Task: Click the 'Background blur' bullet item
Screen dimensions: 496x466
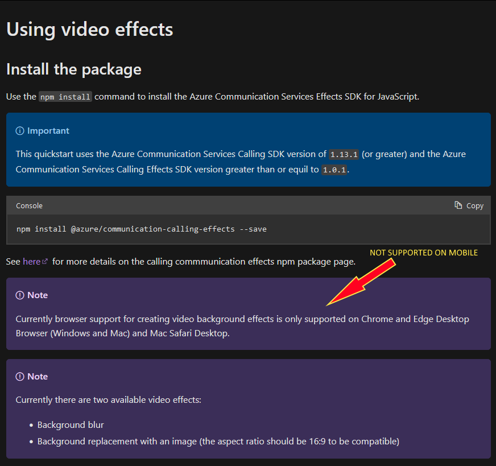Action: 71,425
